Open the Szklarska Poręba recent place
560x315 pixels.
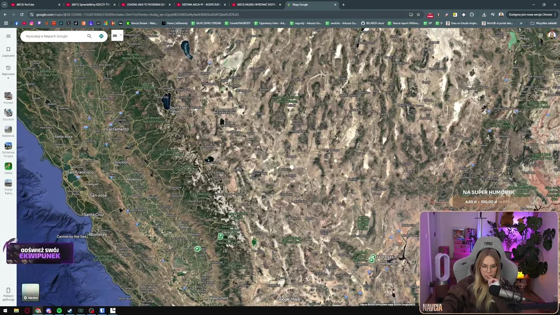coord(8,149)
